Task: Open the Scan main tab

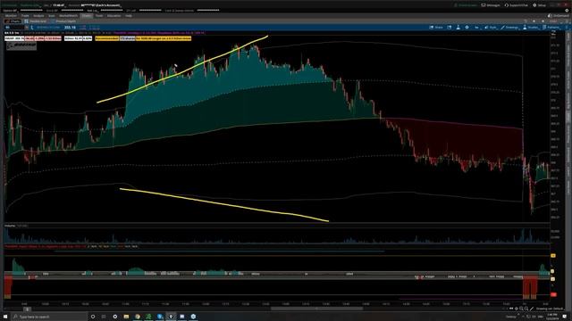Action: [x=52, y=16]
